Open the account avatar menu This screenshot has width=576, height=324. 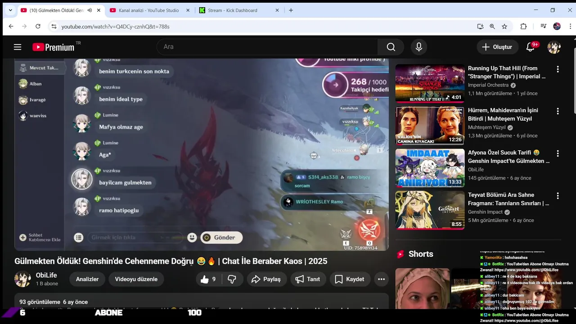click(554, 47)
